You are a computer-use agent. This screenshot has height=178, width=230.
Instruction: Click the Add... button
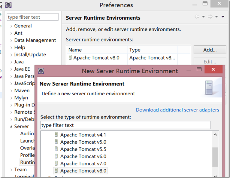point(210,50)
